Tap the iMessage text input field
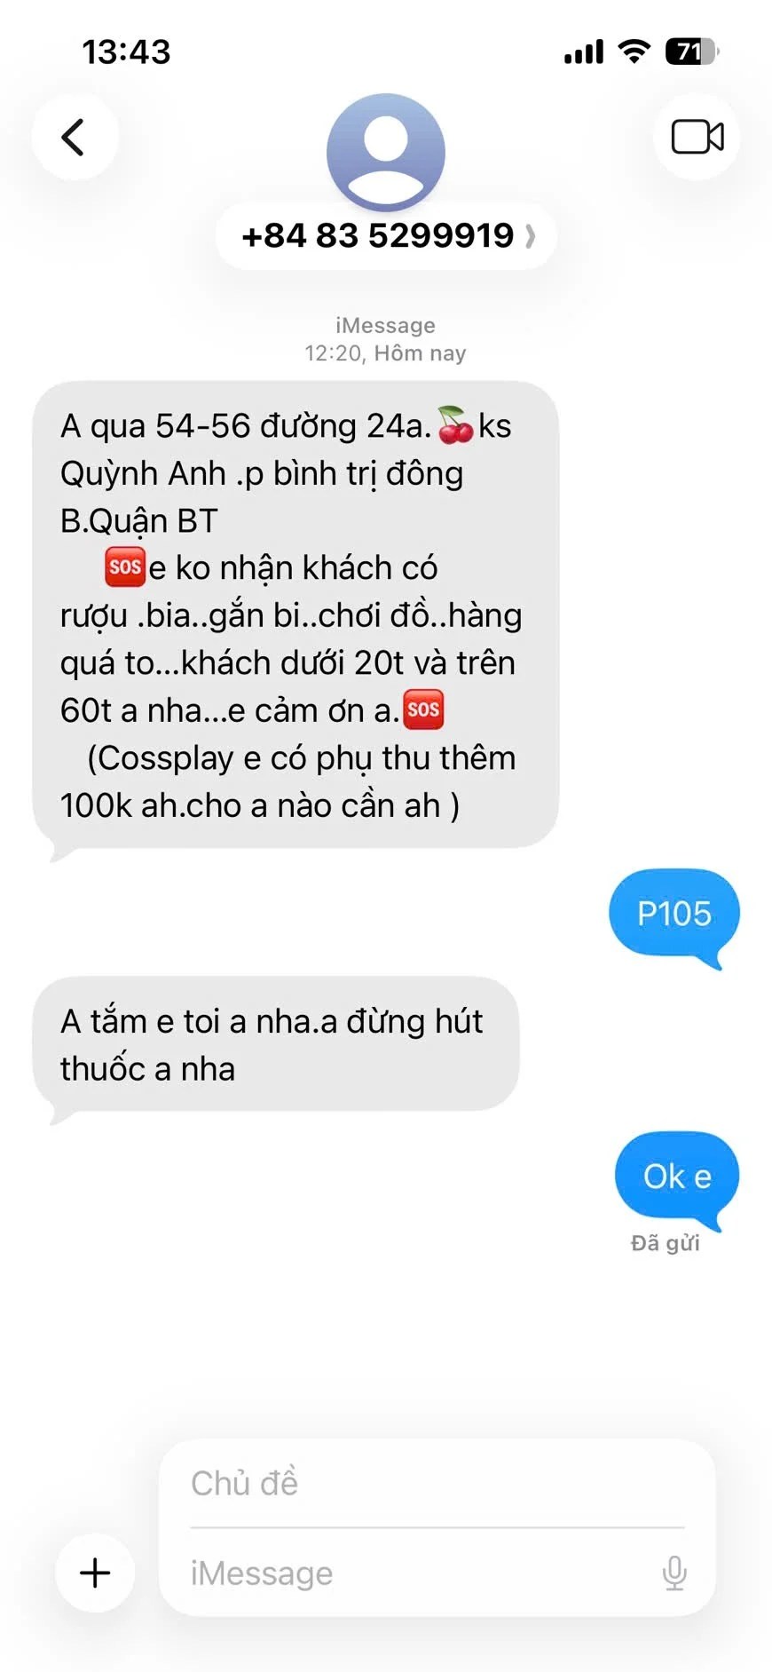 tap(421, 1573)
